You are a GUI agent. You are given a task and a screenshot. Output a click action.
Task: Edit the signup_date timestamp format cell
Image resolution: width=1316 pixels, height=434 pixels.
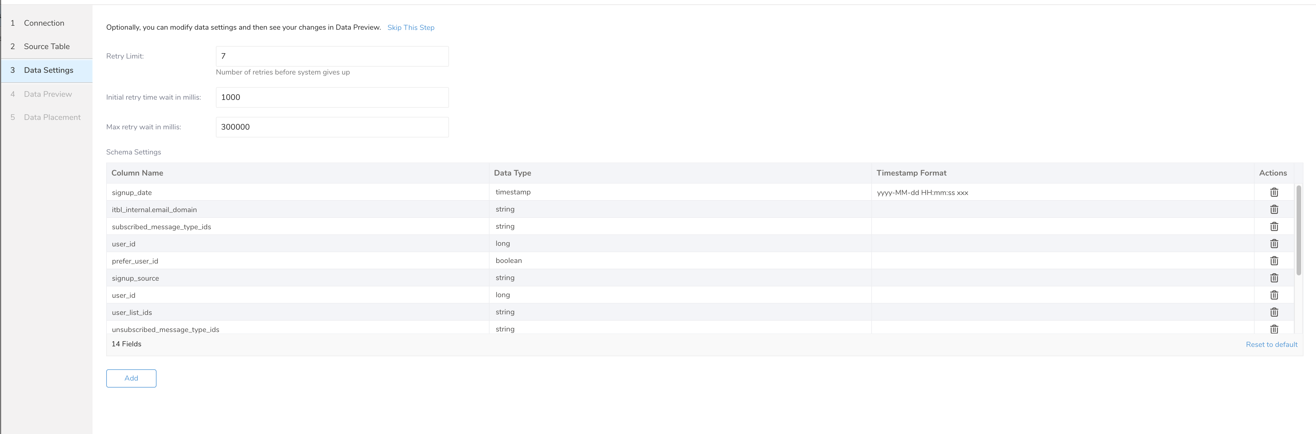tap(922, 193)
